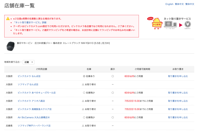Click the yellow warning triangle icon
The width and height of the screenshot is (202, 133).
(8, 18)
